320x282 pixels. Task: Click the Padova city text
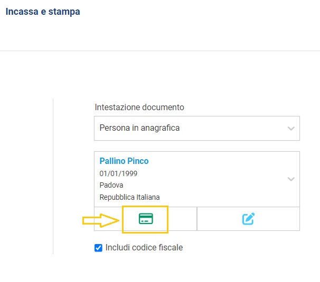[x=111, y=186]
